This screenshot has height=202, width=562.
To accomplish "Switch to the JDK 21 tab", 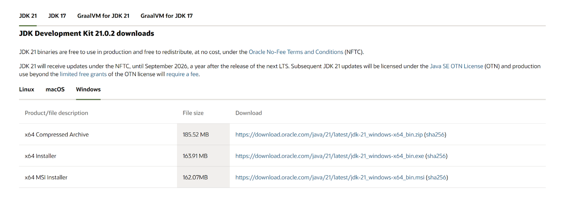I will point(28,16).
